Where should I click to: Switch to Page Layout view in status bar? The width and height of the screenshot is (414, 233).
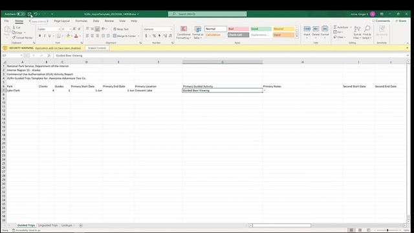[x=360, y=230]
